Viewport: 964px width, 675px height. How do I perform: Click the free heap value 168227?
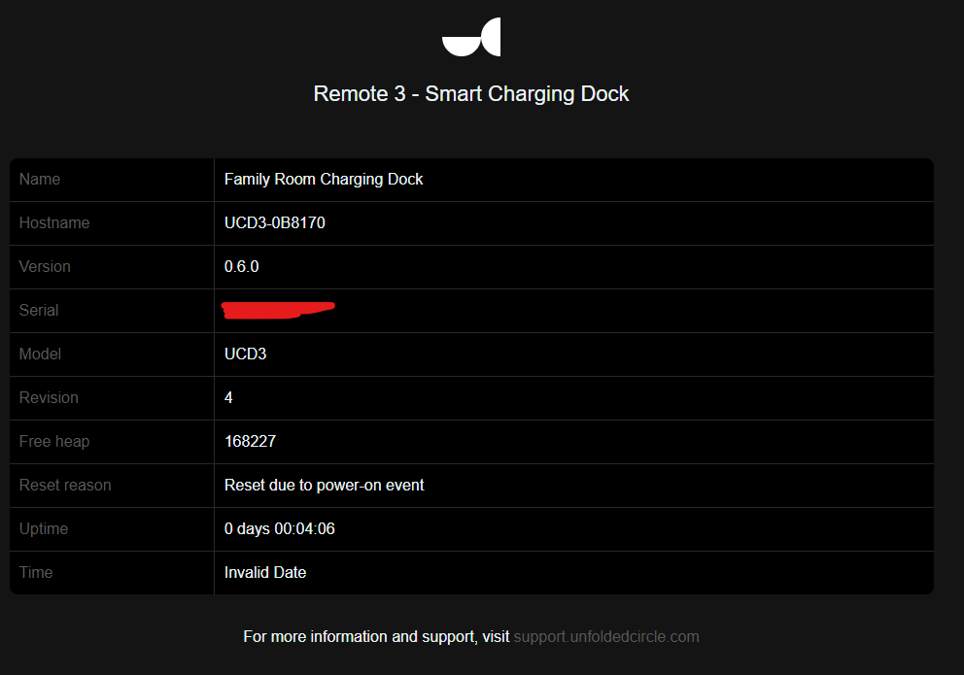(250, 441)
